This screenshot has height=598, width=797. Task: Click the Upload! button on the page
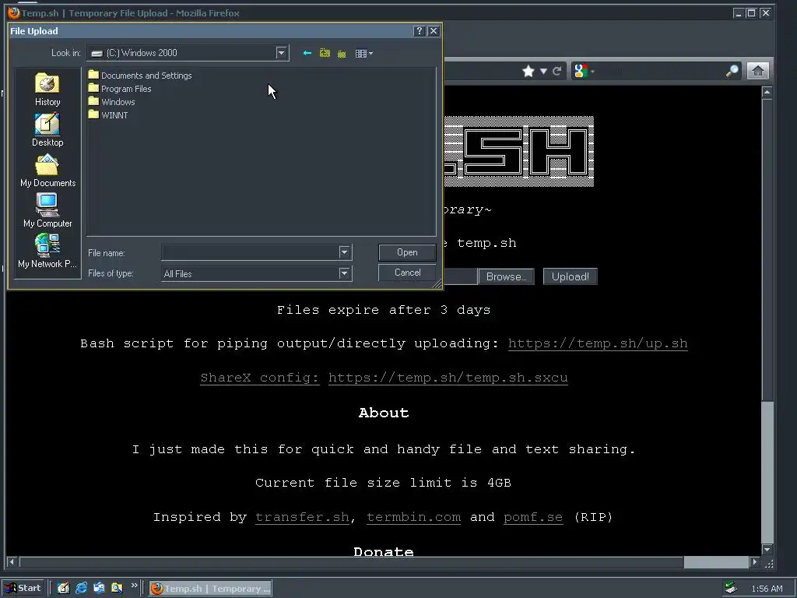571,276
